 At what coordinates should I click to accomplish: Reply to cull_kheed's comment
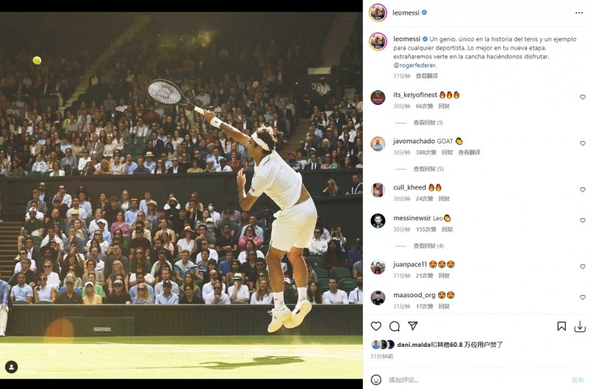[444, 199]
